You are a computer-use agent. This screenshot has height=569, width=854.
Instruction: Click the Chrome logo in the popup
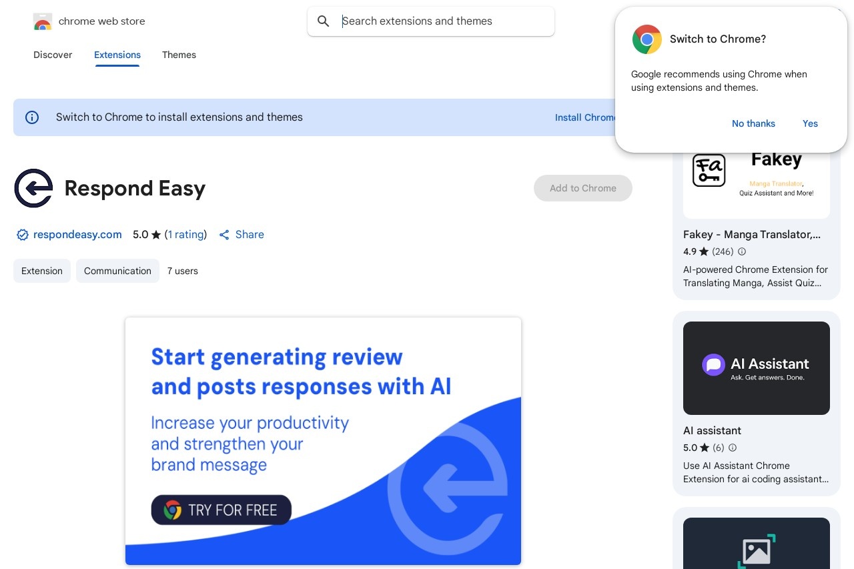click(647, 39)
